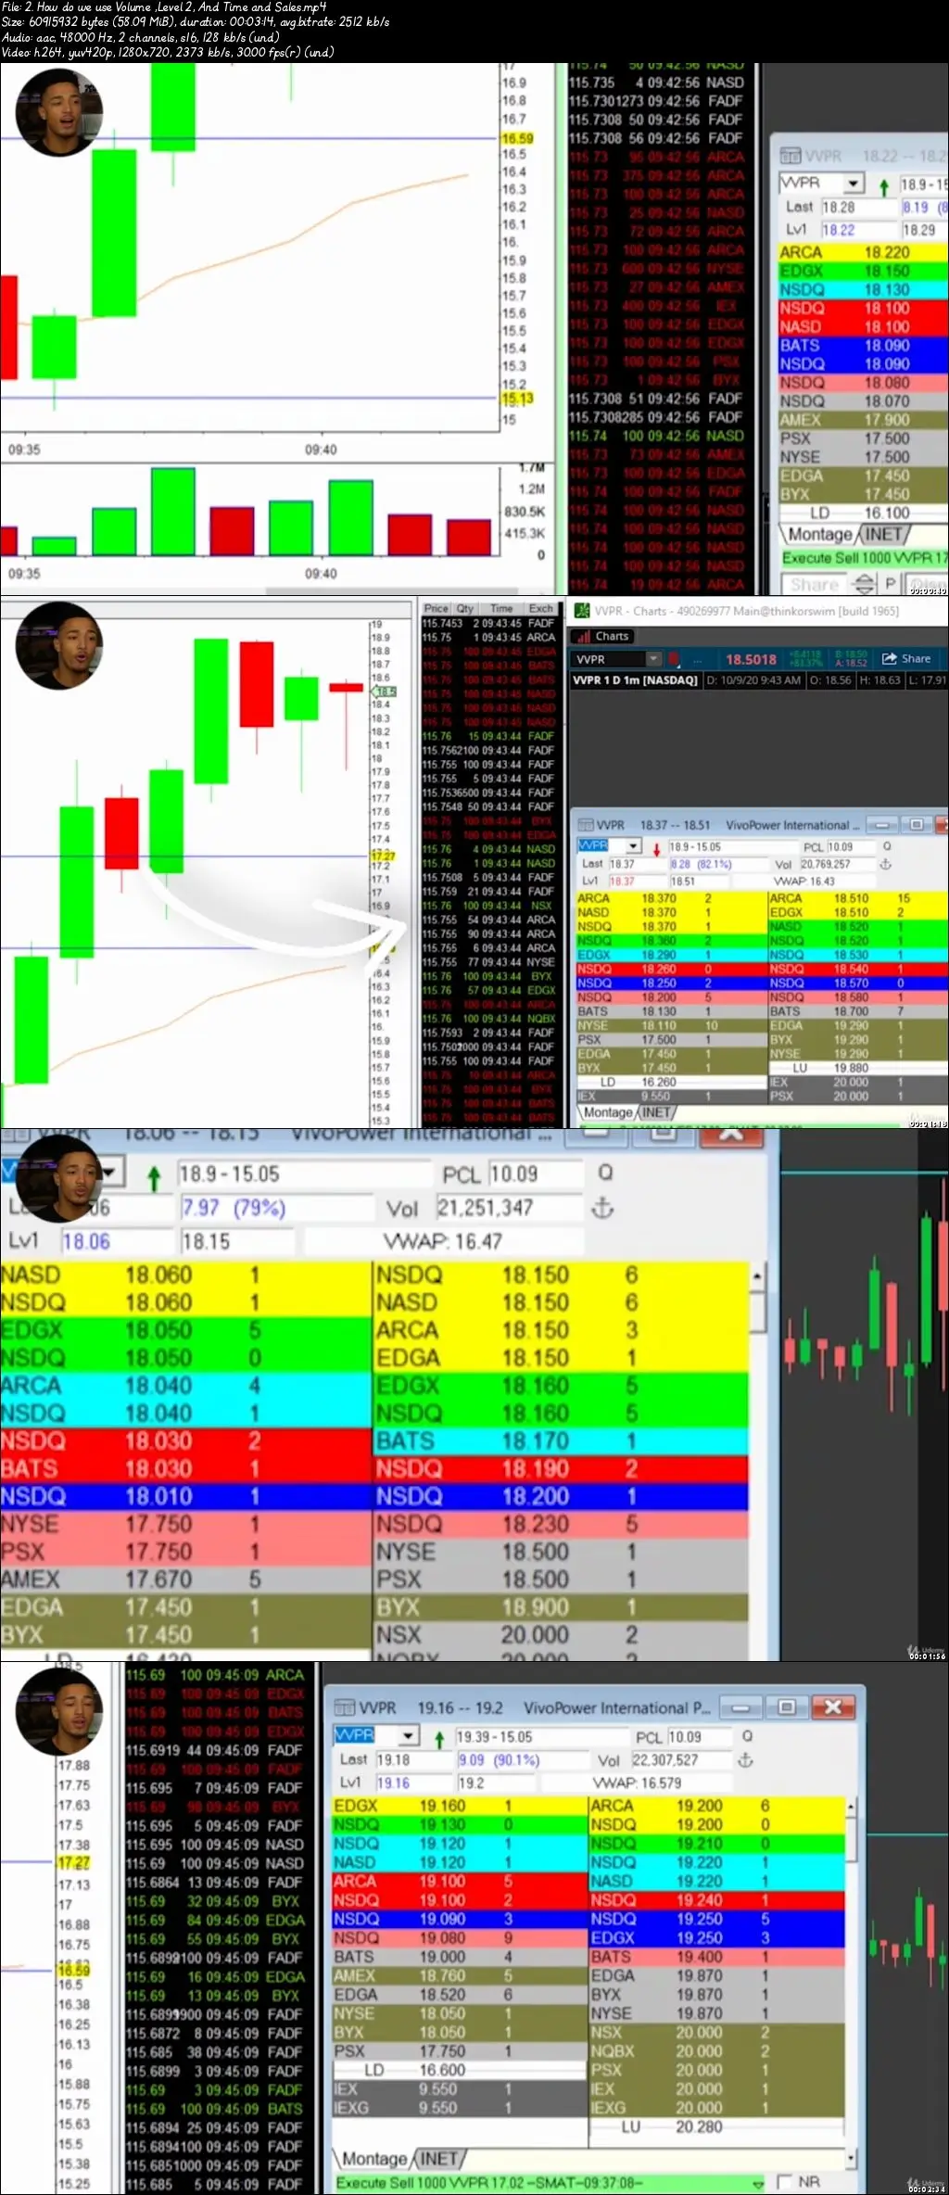Image resolution: width=949 pixels, height=2195 pixels.
Task: Click the Last price field showing 18.28
Action: [x=858, y=207]
